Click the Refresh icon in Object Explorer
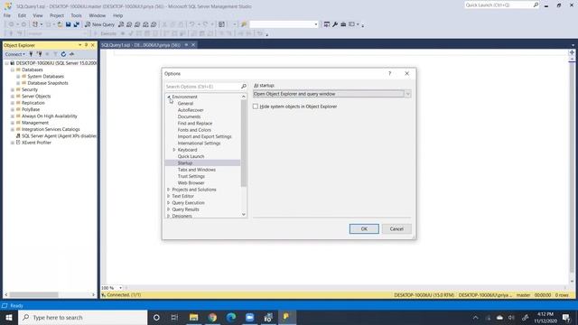578x325 pixels. click(x=63, y=54)
